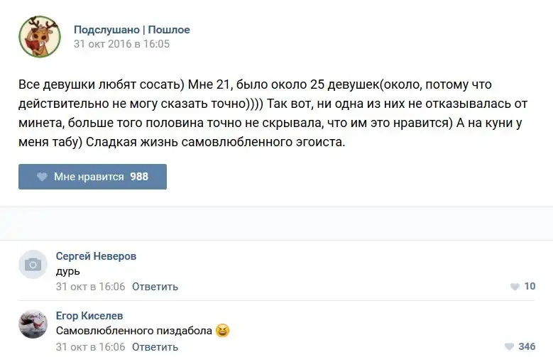The height and width of the screenshot is (357, 553).
Task: Click Егор Киселев's profile picture
Action: 33,324
